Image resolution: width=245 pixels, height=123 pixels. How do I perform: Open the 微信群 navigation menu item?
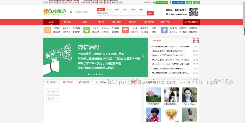tap(133, 22)
